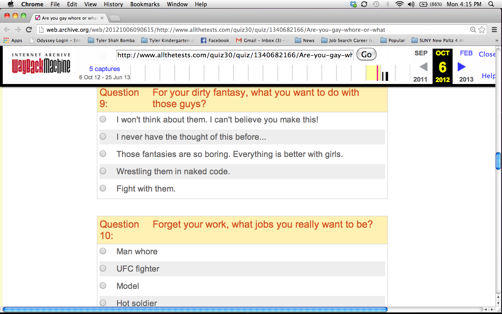This screenshot has width=502, height=314.
Task: Go to previous capture with gray arrow
Action: coord(423,67)
